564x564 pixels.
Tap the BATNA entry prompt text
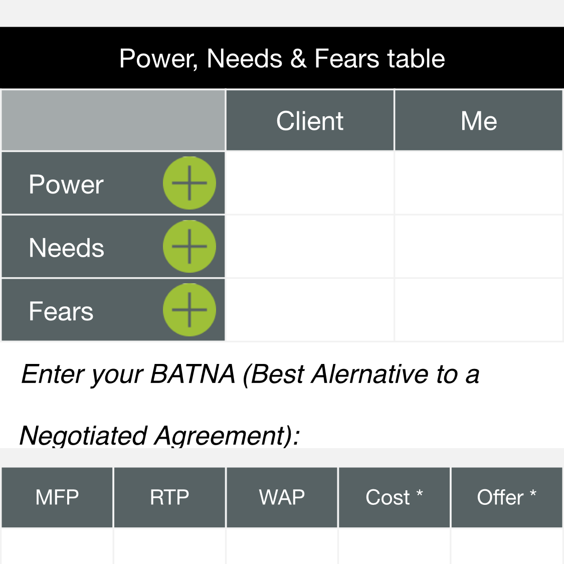point(250,405)
